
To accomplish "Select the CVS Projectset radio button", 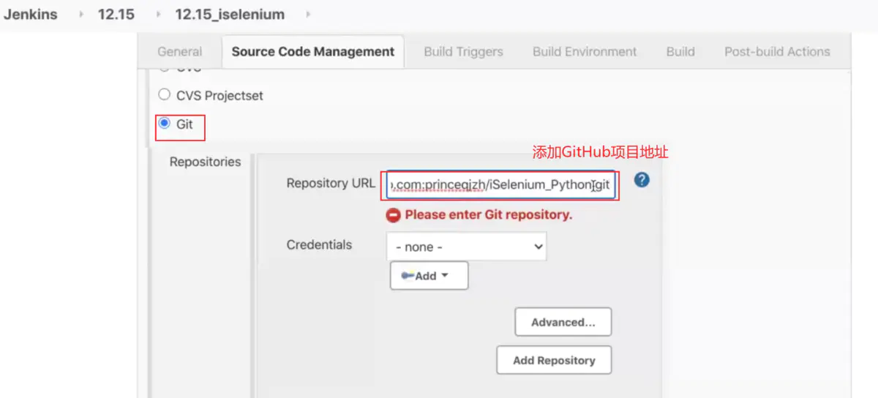I will pyautogui.click(x=165, y=94).
